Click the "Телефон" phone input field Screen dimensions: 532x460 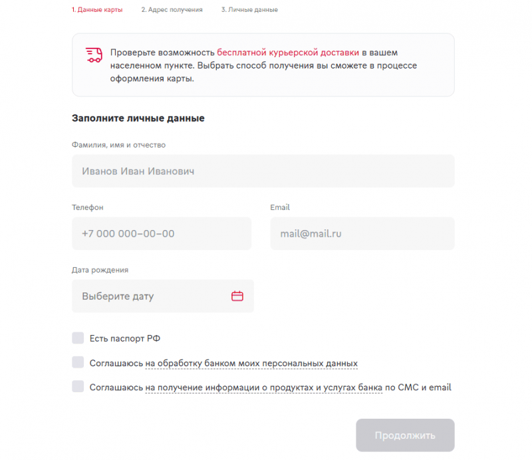(162, 233)
